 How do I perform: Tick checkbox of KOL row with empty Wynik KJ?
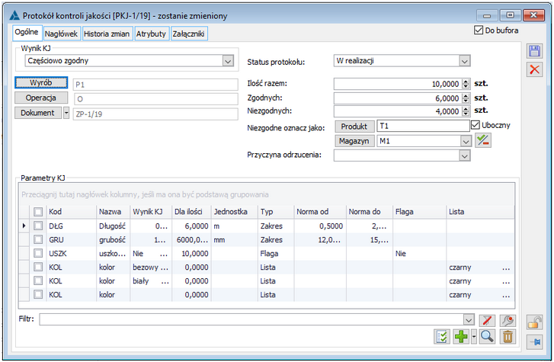[38, 294]
